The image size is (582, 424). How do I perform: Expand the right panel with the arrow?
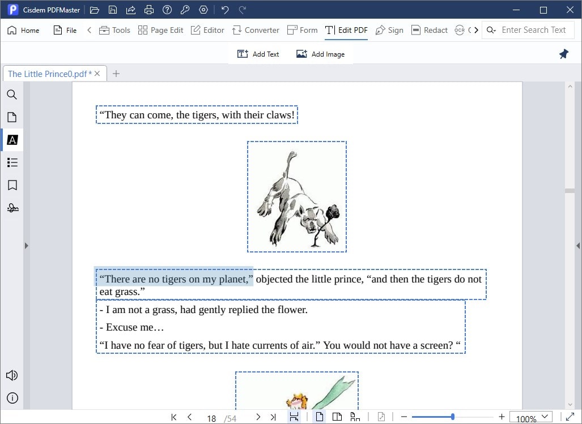(578, 245)
